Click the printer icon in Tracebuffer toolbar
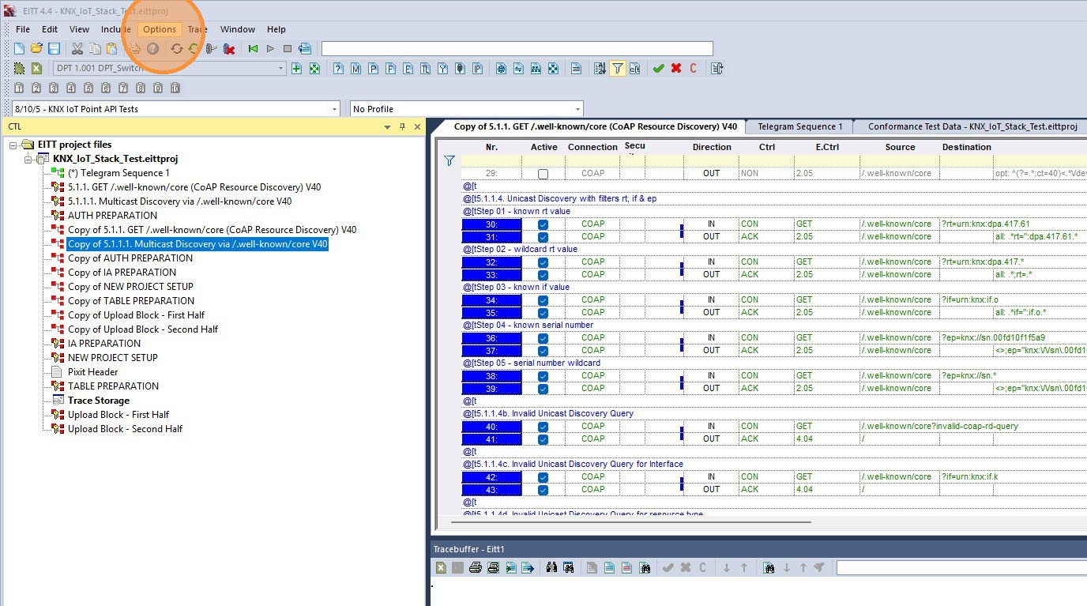This screenshot has height=606, width=1087. (476, 567)
